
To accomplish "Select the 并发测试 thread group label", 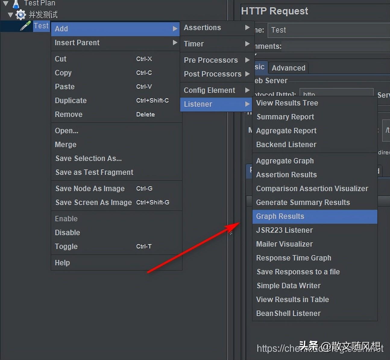I will tap(43, 14).
